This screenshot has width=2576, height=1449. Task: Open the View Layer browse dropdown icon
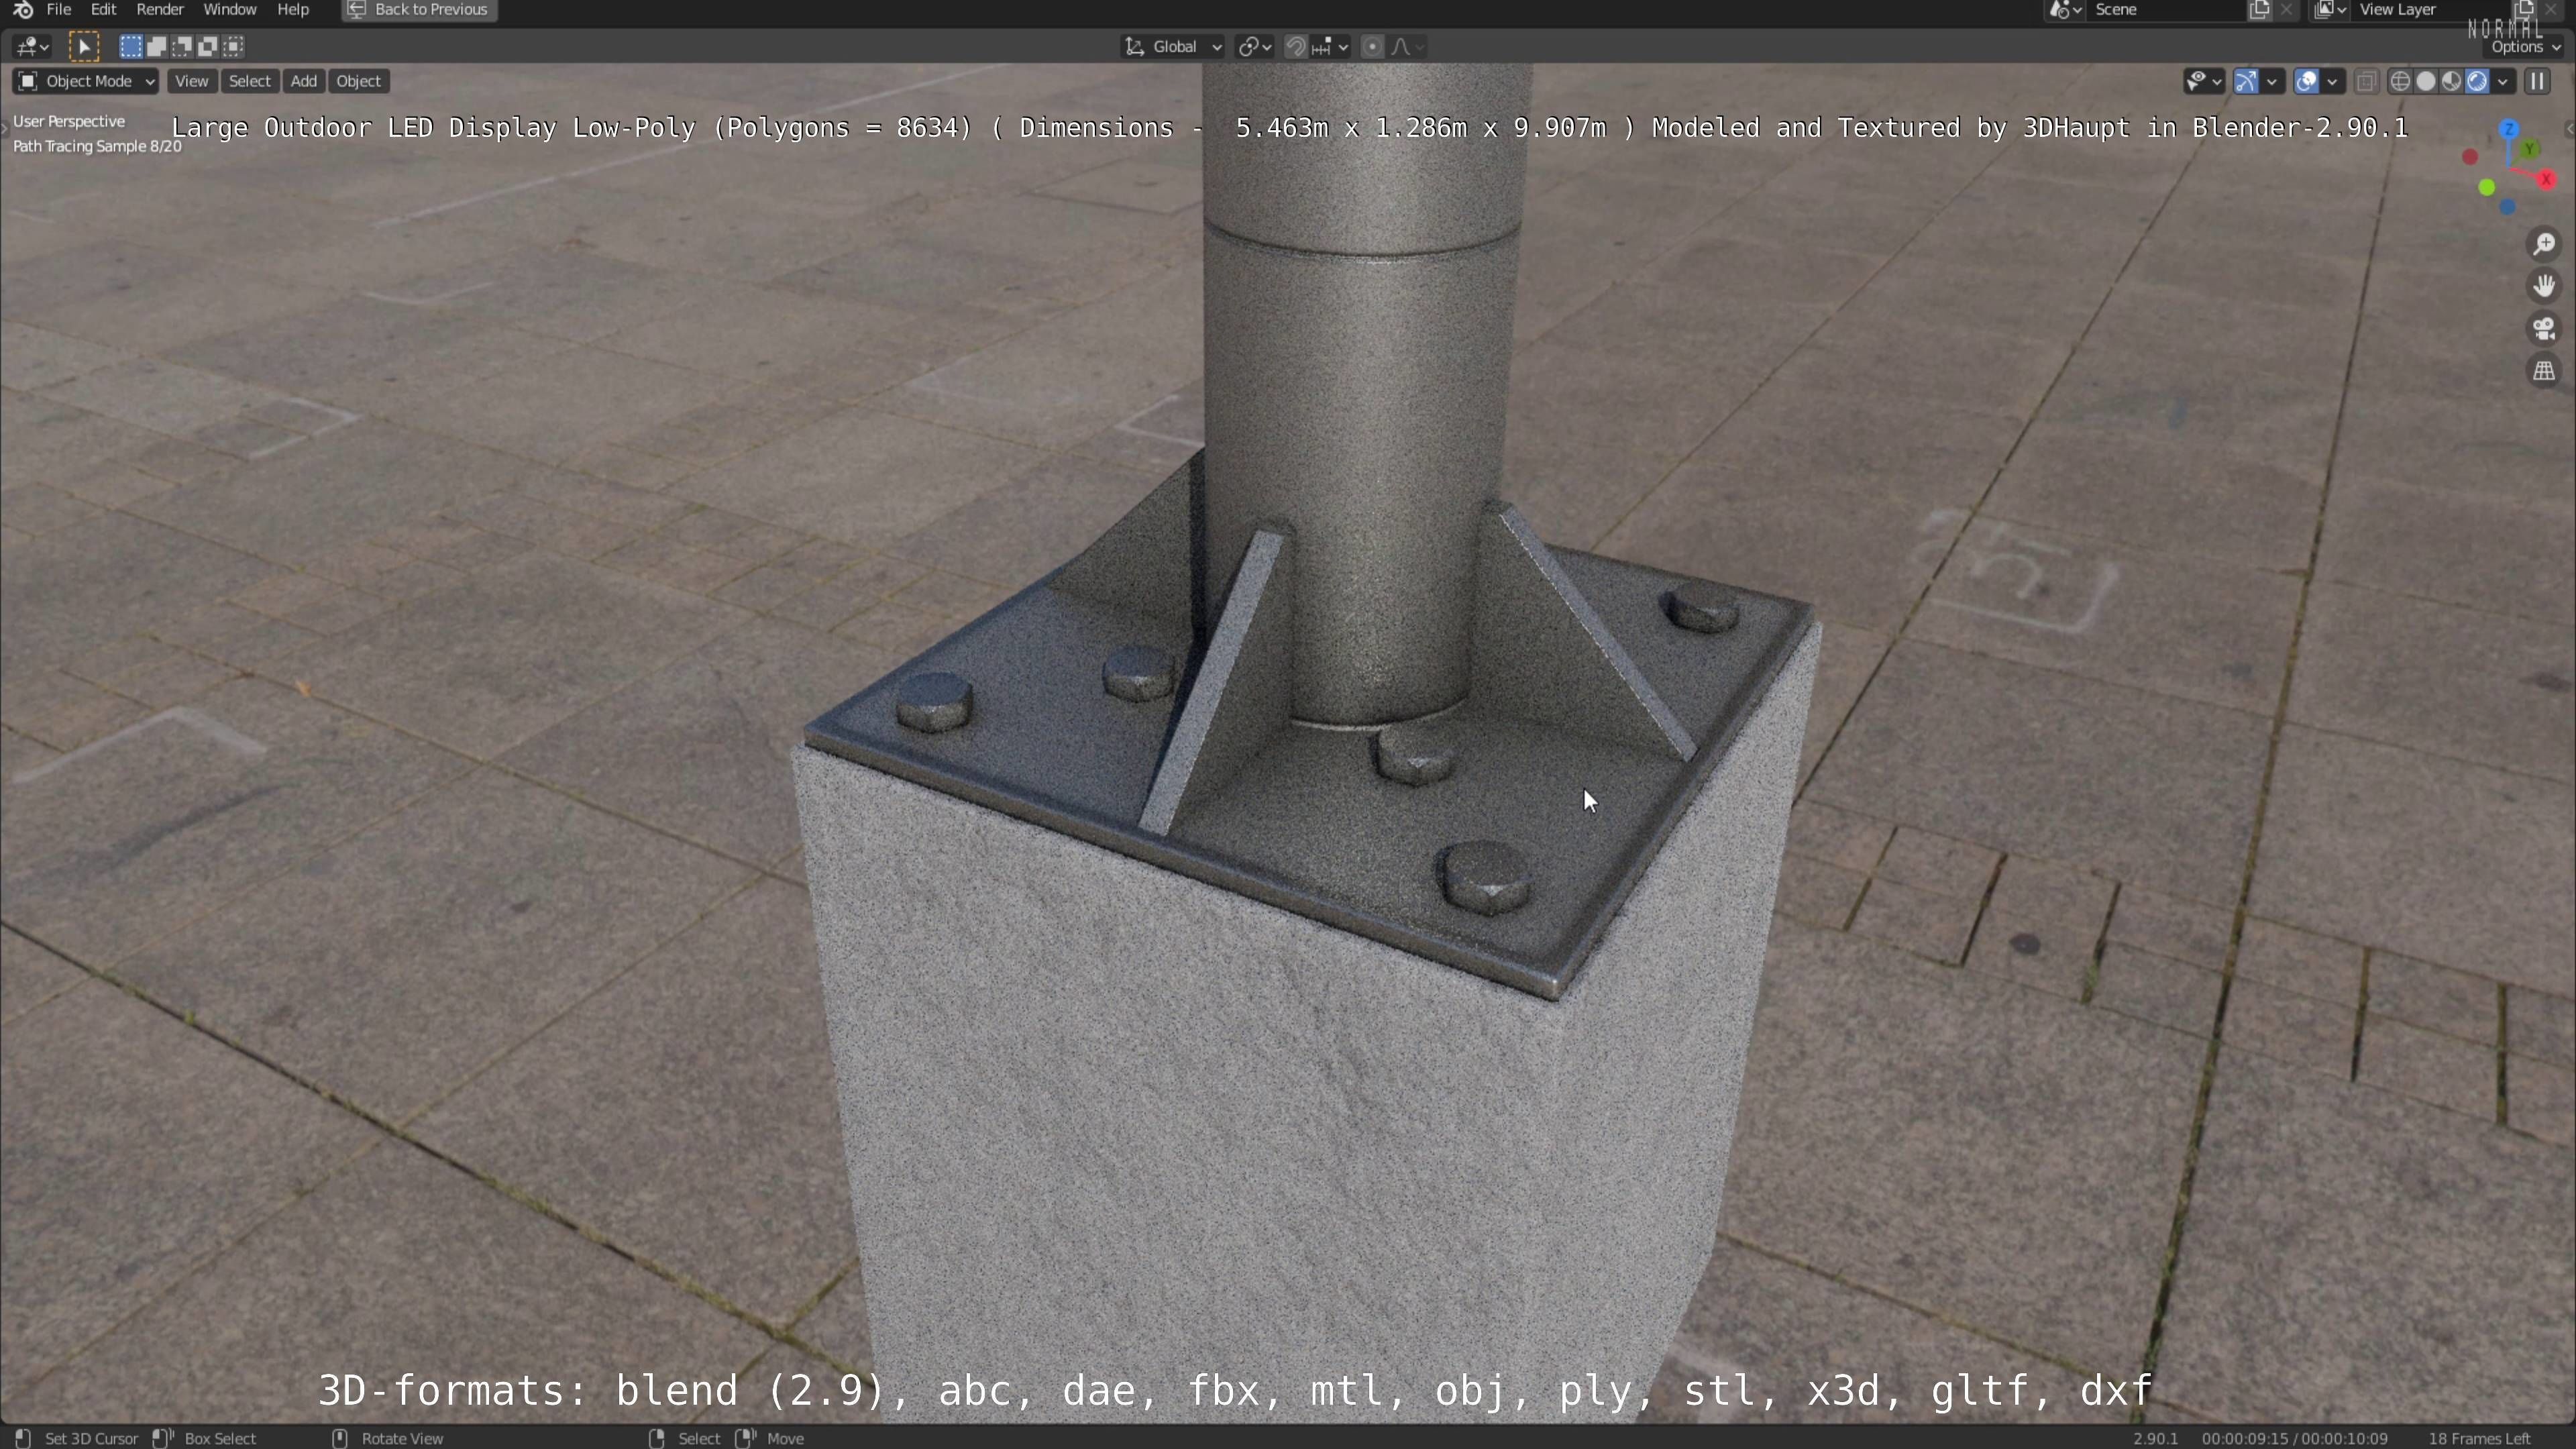(x=2331, y=10)
